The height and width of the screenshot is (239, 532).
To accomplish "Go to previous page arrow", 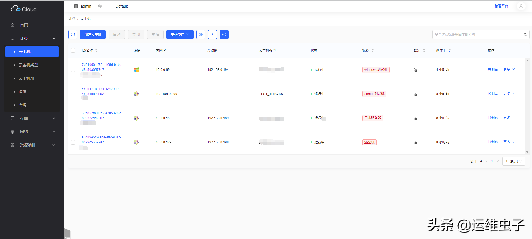I will pyautogui.click(x=486, y=161).
